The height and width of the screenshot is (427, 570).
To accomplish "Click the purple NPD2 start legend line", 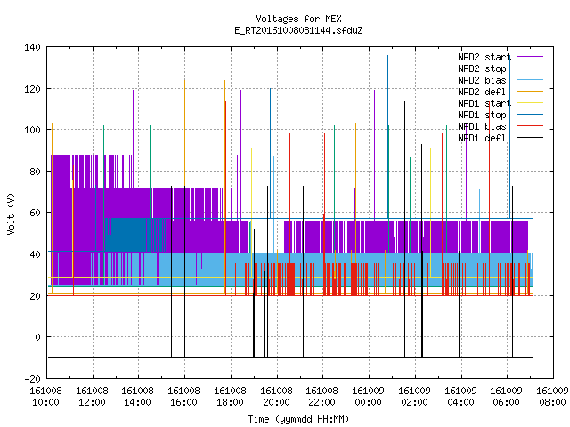I will point(530,57).
